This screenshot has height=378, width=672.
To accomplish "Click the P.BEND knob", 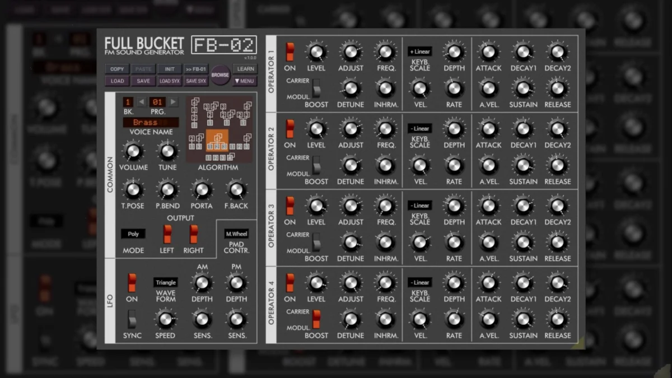I will (167, 190).
